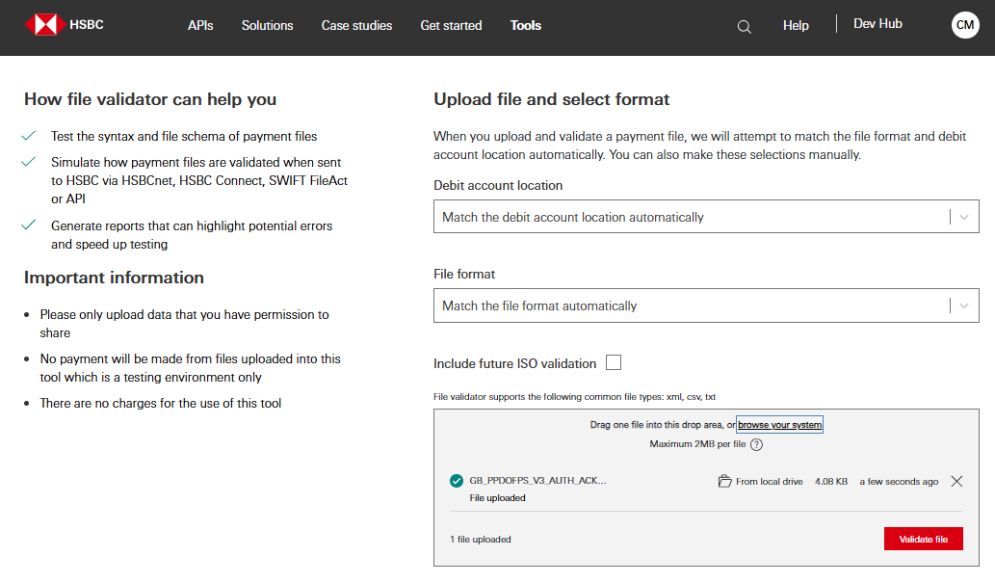Open the Help menu

(x=796, y=25)
